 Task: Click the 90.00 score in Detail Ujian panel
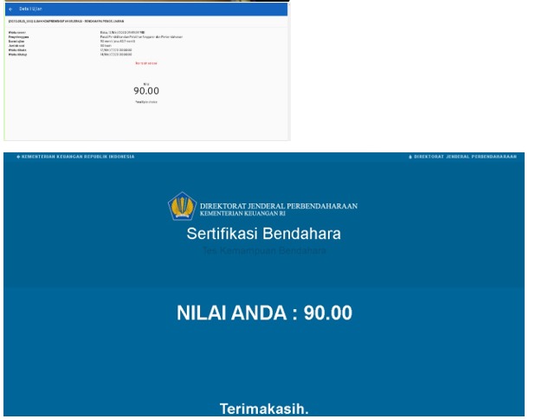[x=146, y=91]
